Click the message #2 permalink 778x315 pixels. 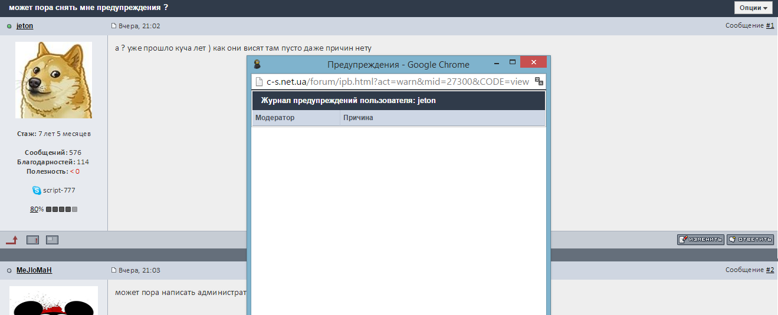coord(770,270)
